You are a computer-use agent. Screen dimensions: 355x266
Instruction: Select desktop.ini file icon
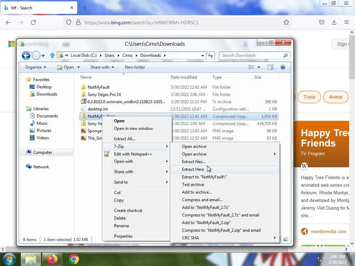[x=84, y=109]
